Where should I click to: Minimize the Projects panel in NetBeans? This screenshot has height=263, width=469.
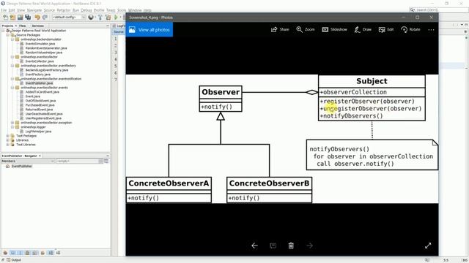[x=108, y=26]
